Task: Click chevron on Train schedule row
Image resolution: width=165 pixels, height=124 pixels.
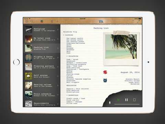Action: 58,95
